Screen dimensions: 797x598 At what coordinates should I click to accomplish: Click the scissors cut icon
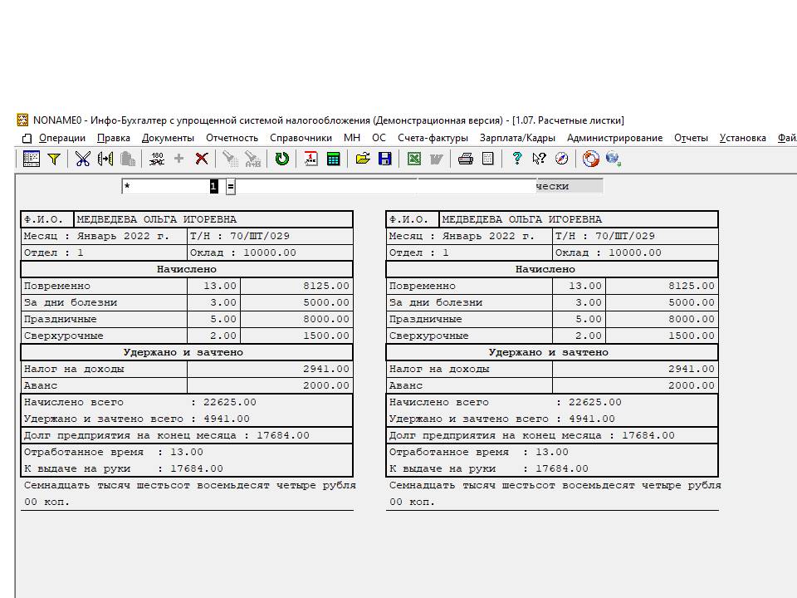(x=82, y=159)
